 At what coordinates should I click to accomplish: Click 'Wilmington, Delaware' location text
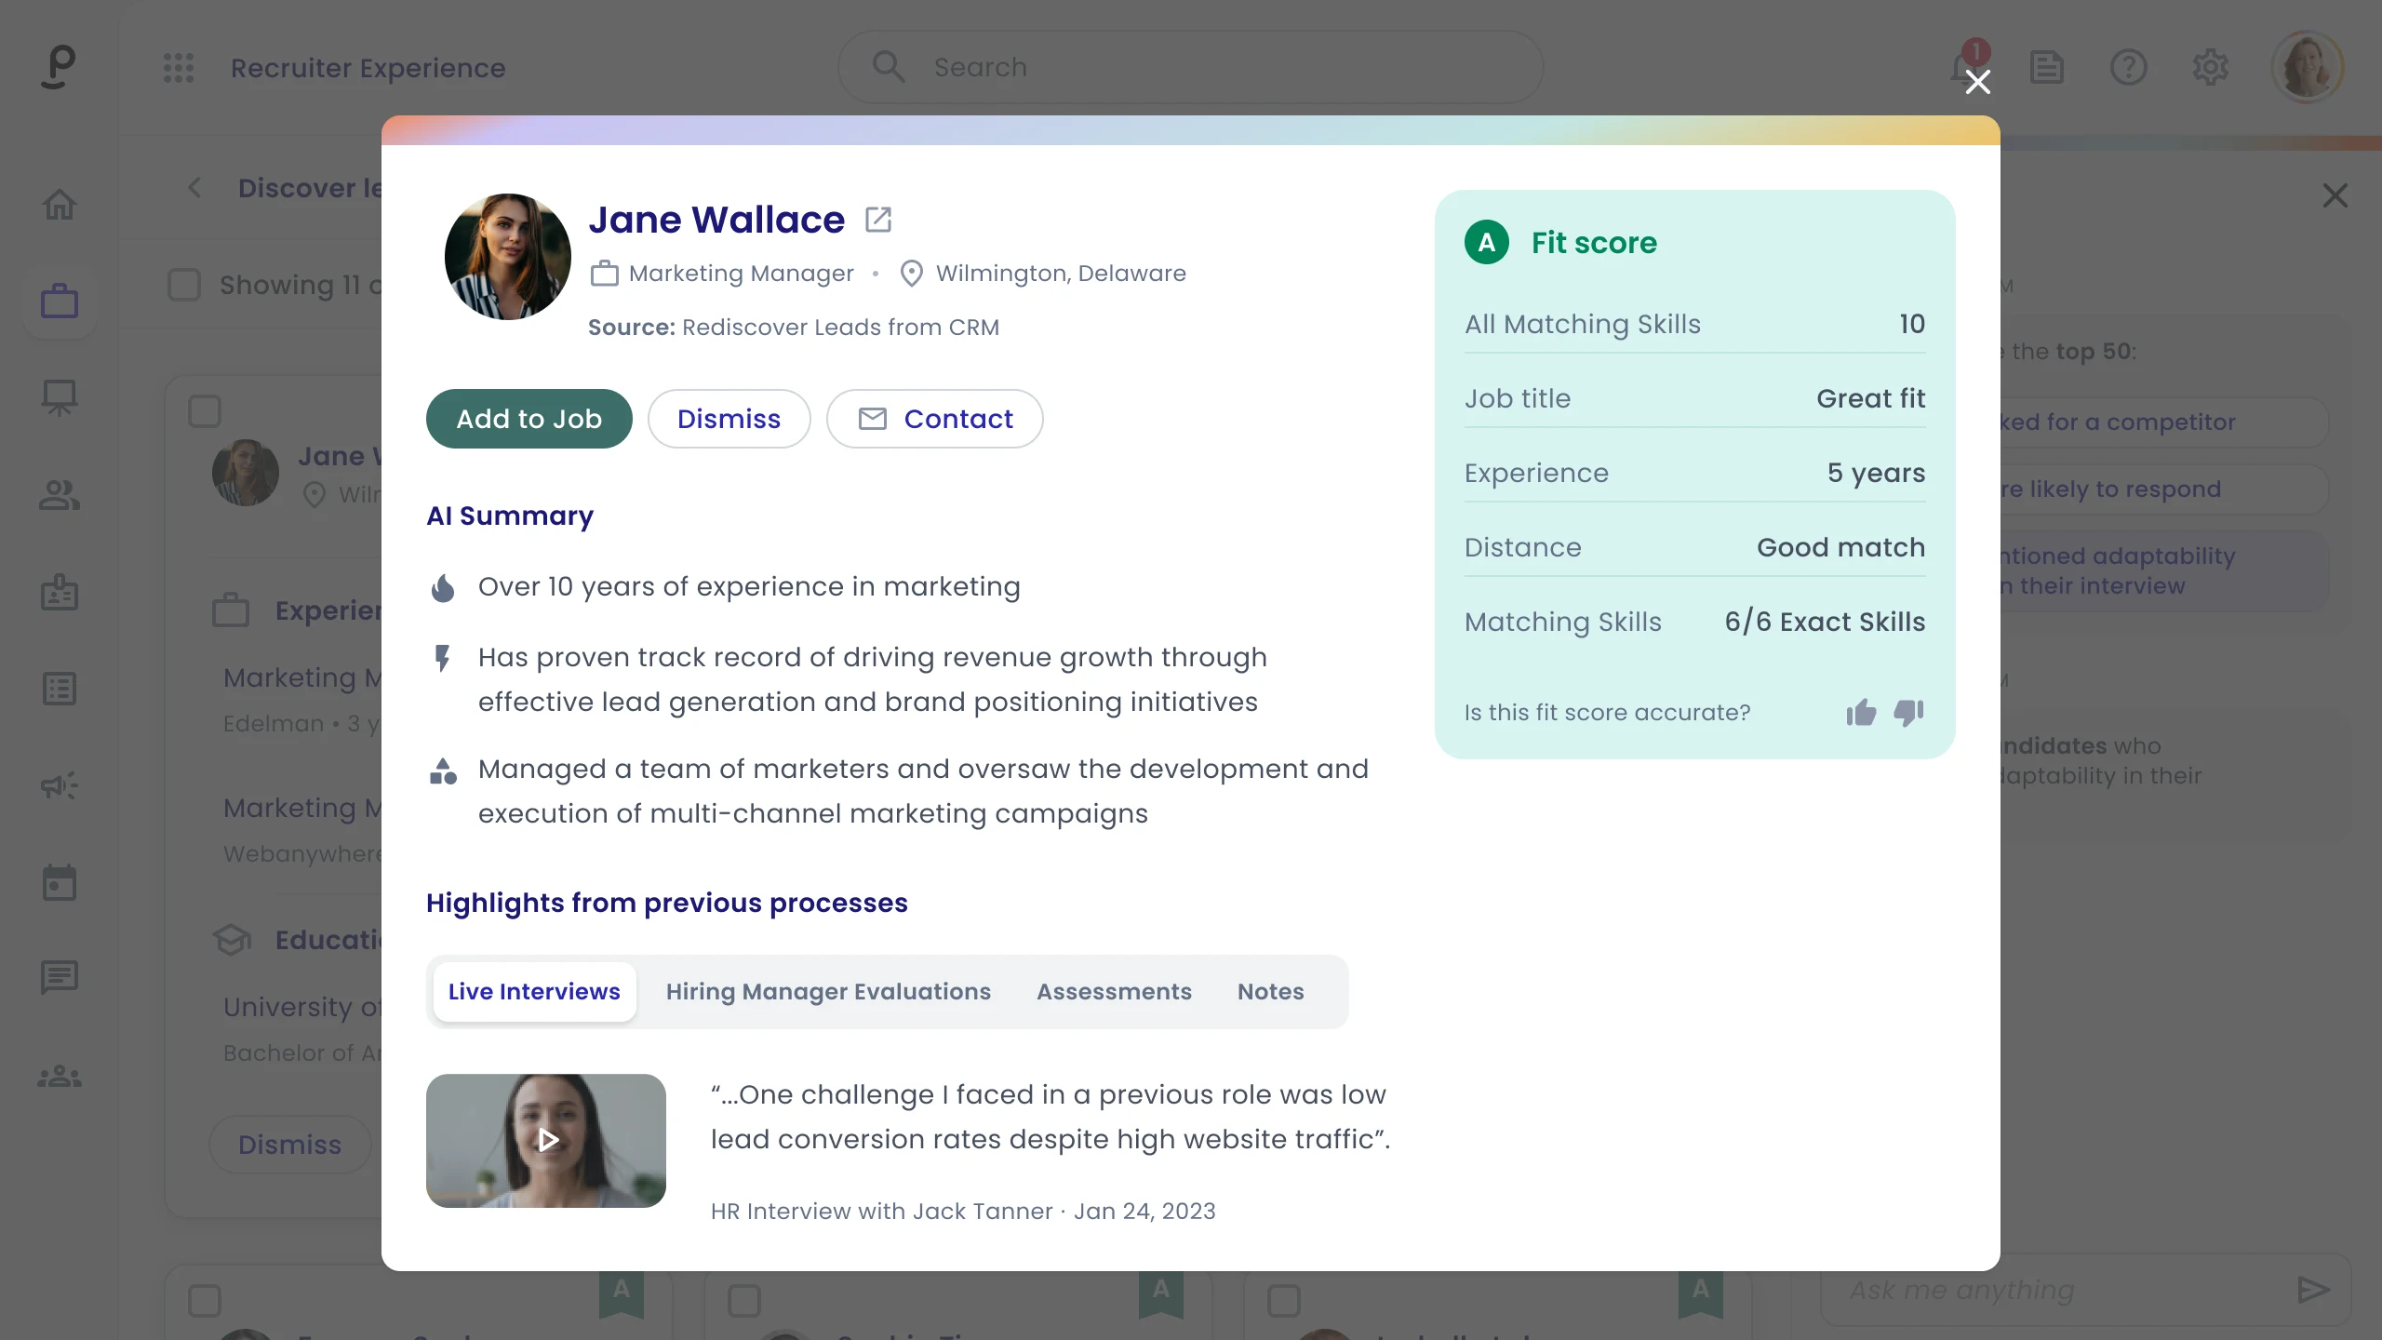pyautogui.click(x=1061, y=274)
